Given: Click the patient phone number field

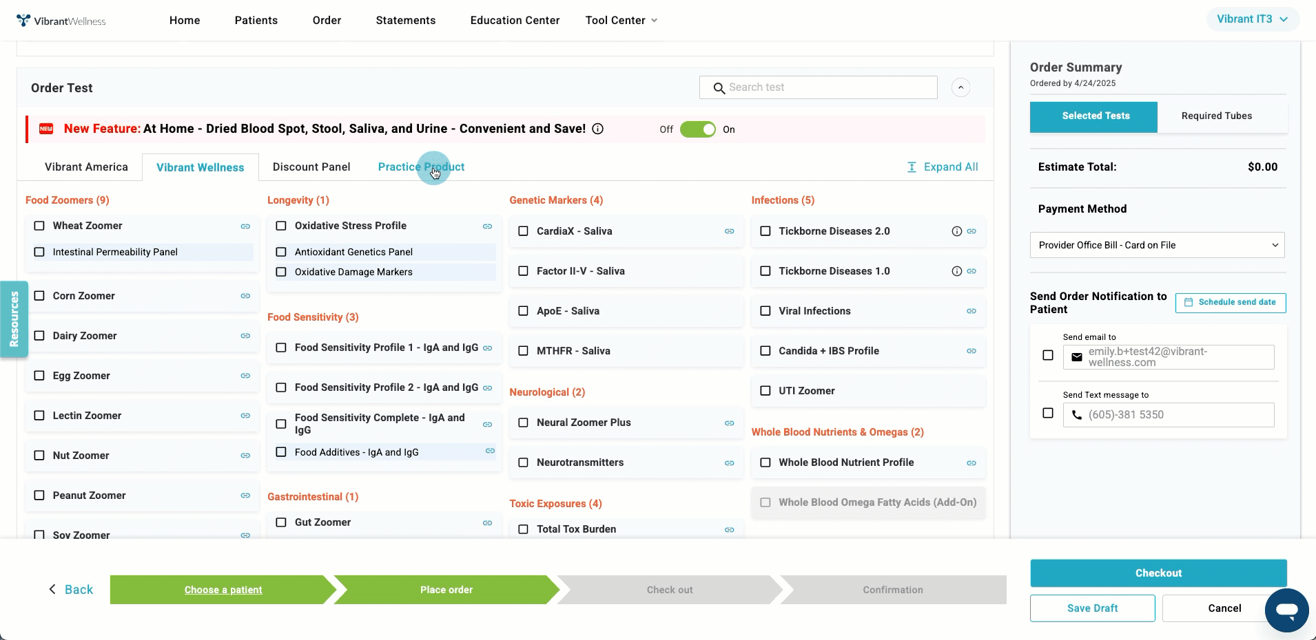Looking at the screenshot, I should pos(1169,415).
